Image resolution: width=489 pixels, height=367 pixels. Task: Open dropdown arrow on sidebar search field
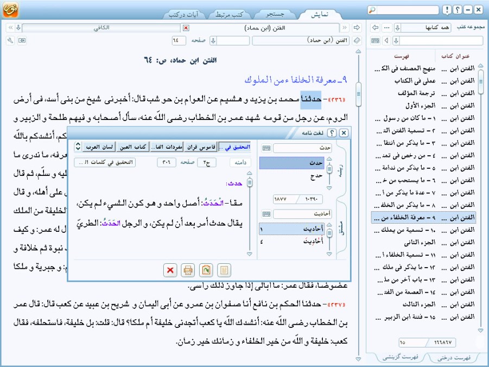(x=396, y=41)
